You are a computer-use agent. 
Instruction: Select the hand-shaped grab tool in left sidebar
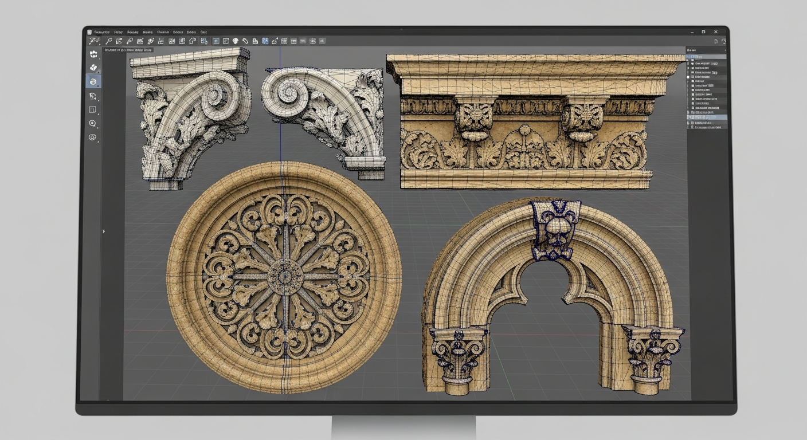(x=92, y=54)
